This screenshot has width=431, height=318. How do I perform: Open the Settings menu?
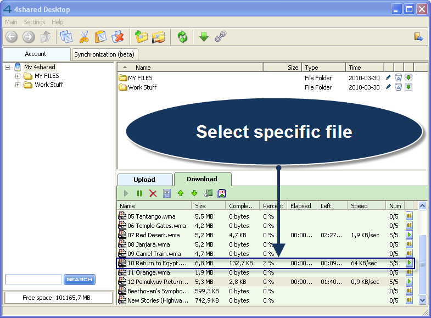35,22
